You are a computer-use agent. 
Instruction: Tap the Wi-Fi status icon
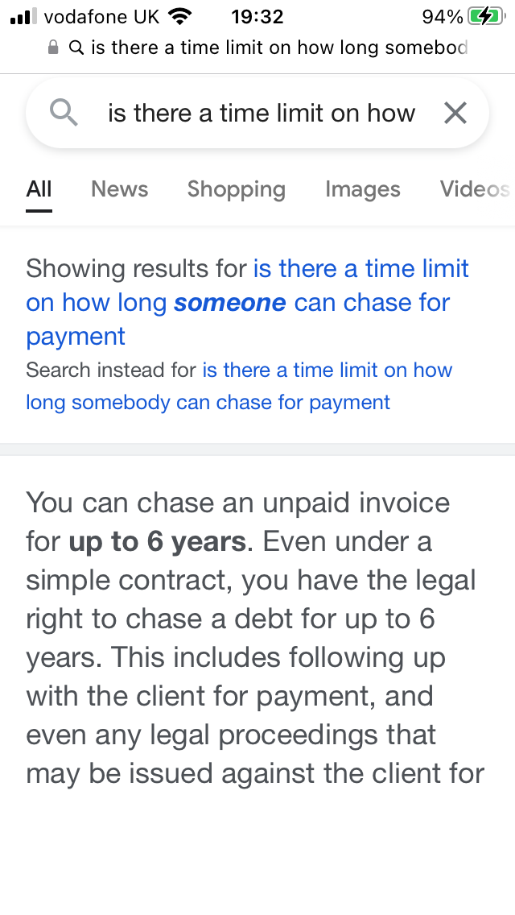click(x=180, y=16)
